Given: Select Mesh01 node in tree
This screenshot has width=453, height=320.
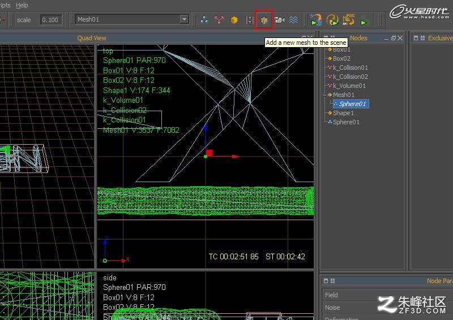Looking at the screenshot, I should tap(343, 95).
